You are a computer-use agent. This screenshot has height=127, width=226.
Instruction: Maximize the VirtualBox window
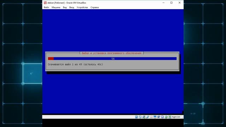pyautogui.click(x=171, y=3)
